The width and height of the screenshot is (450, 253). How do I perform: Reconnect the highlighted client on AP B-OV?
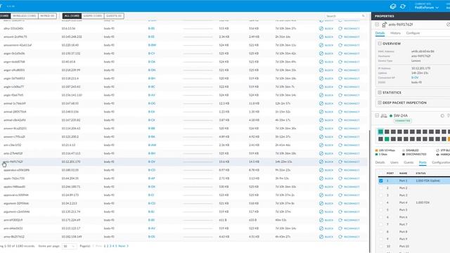click(x=349, y=162)
